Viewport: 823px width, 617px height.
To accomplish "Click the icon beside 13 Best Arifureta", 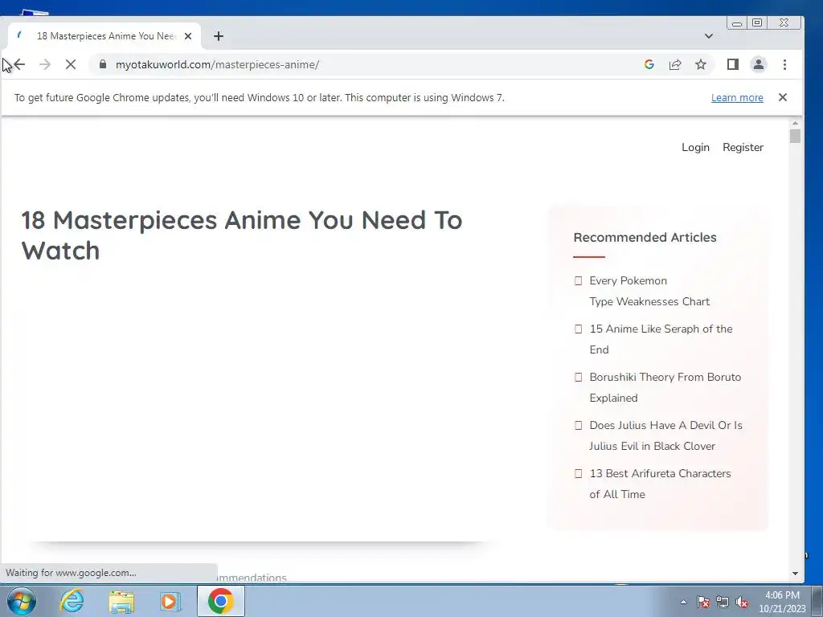I will pos(578,474).
